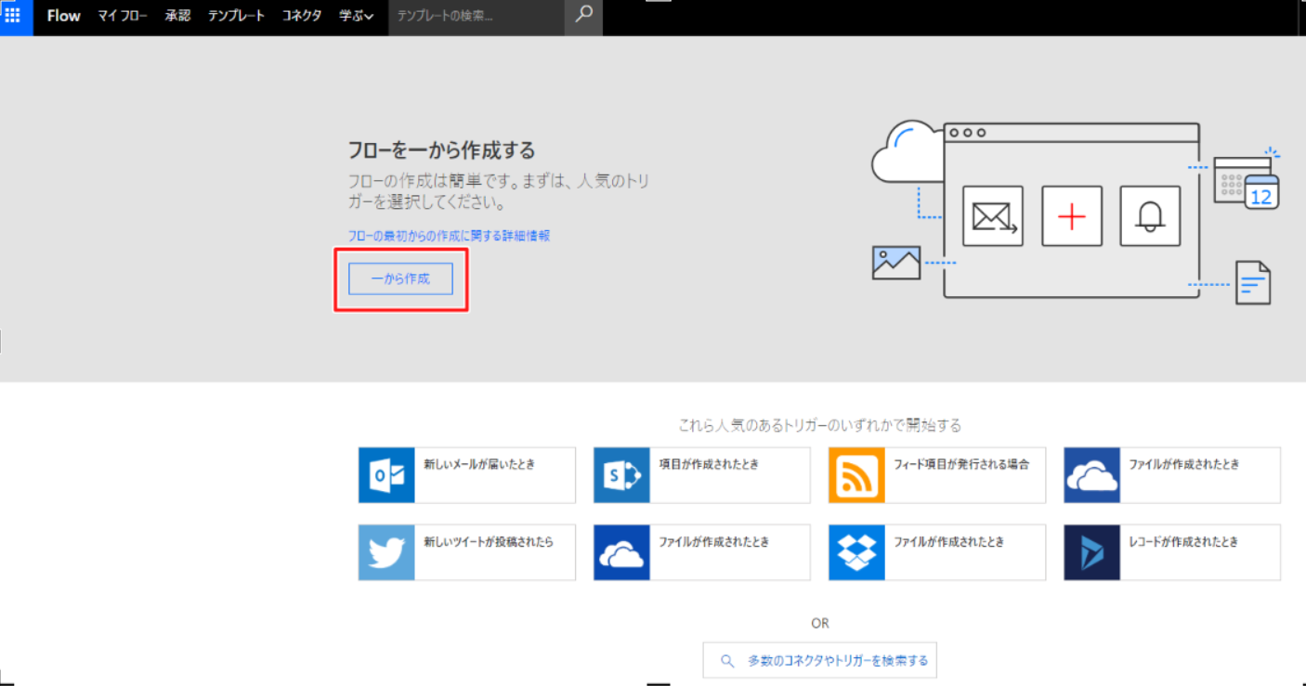Click the フローを一から作成する heading text
The width and height of the screenshot is (1306, 686).
(441, 150)
